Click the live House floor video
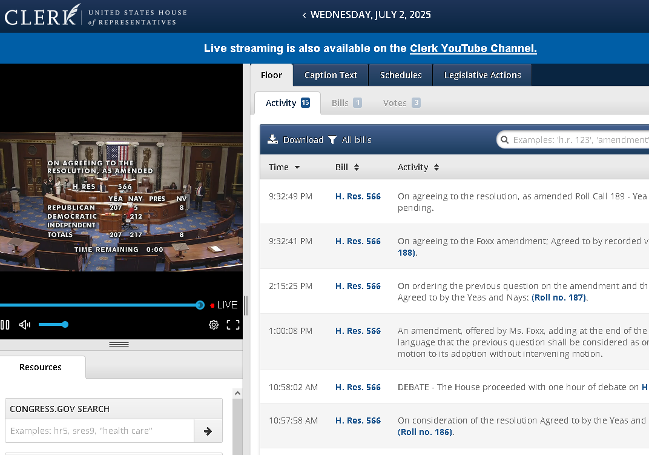Screen dimensions: 649x455 (121, 202)
